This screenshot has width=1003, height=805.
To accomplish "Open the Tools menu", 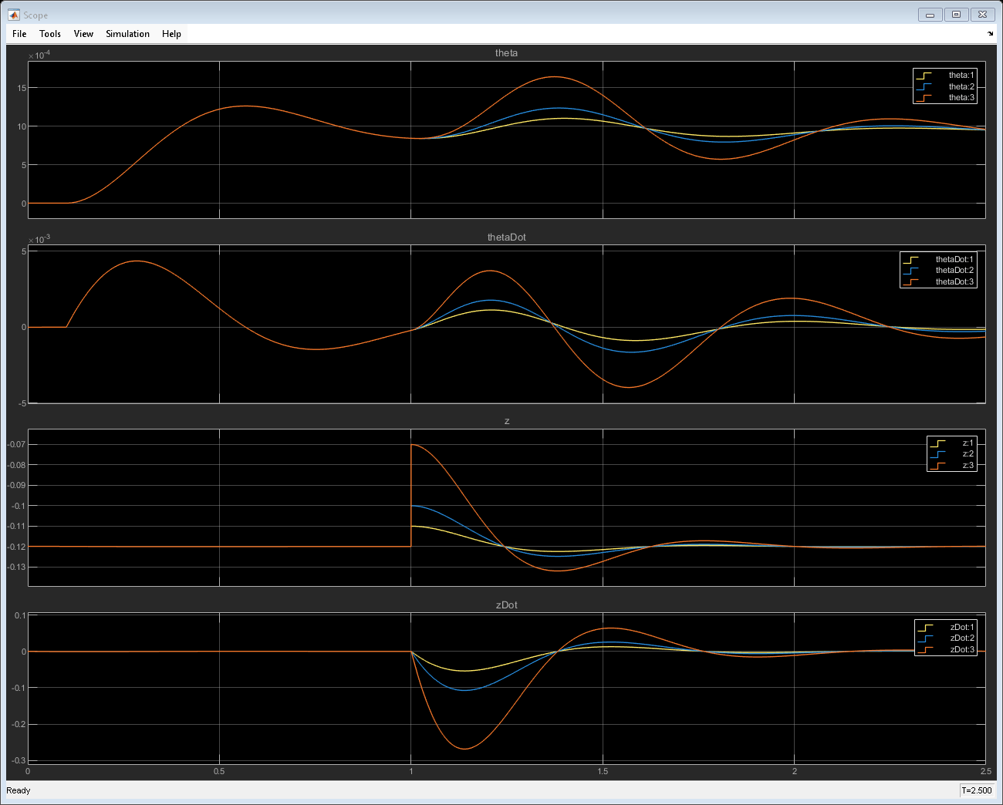I will pos(50,34).
